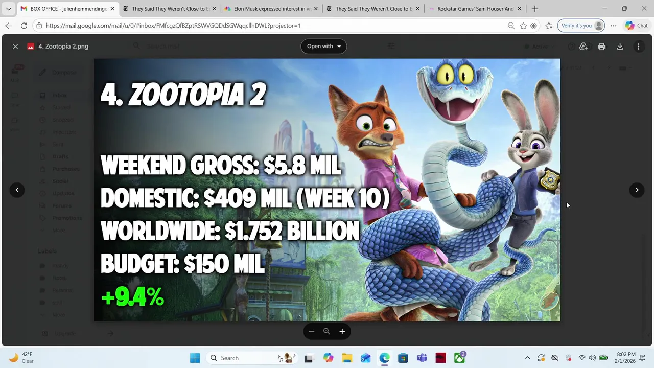Go back to the previous page
The width and height of the screenshot is (654, 368).
point(9,26)
